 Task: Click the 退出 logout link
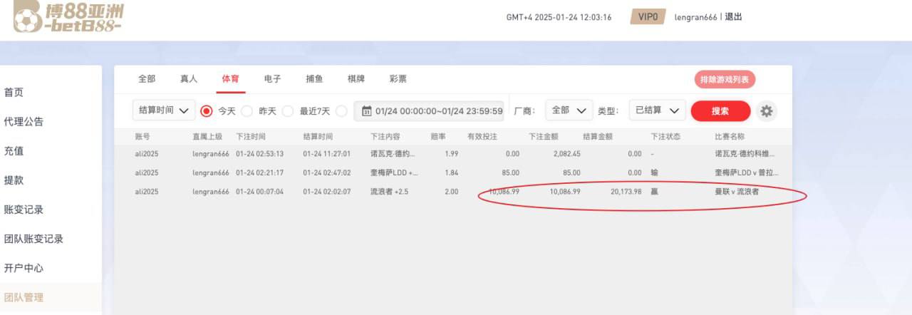733,17
